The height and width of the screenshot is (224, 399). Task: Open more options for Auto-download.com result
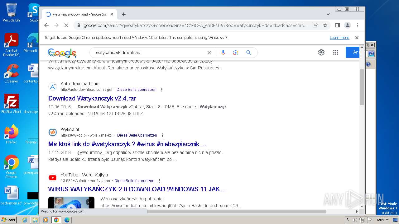[162, 90]
